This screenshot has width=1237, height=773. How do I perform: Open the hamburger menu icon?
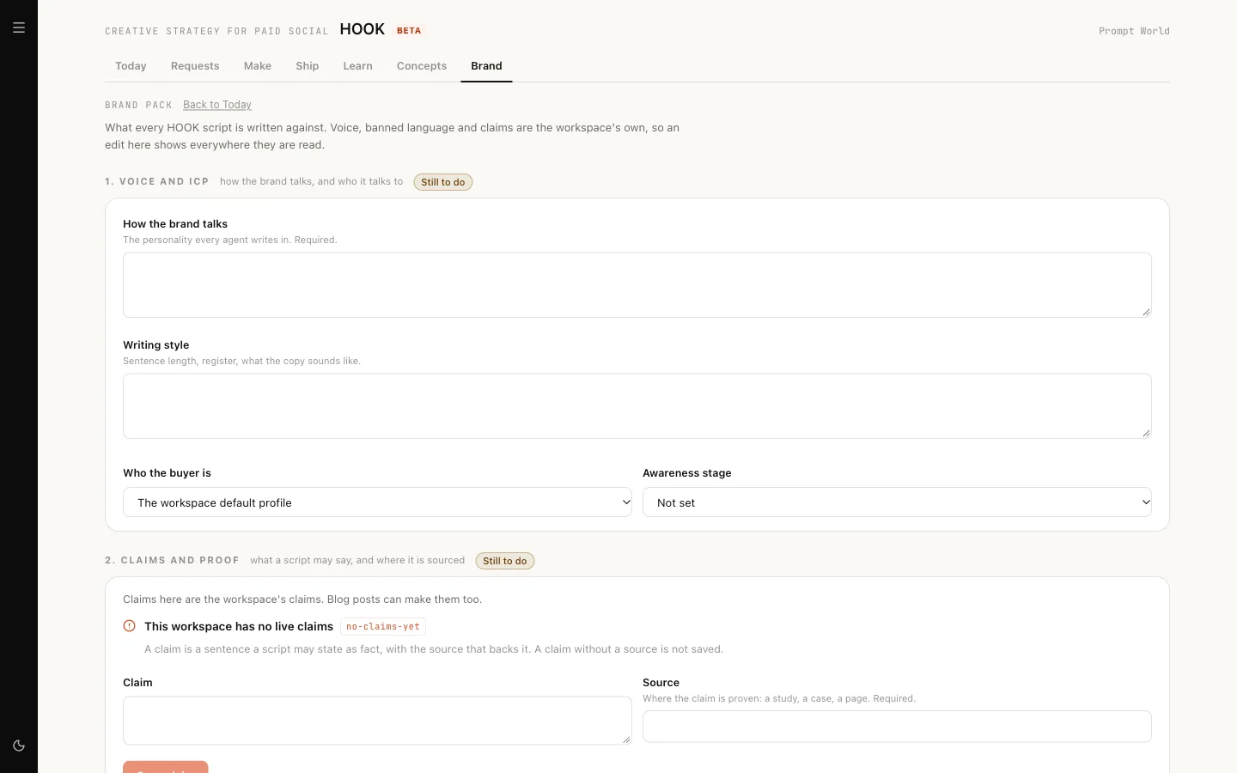pyautogui.click(x=19, y=27)
